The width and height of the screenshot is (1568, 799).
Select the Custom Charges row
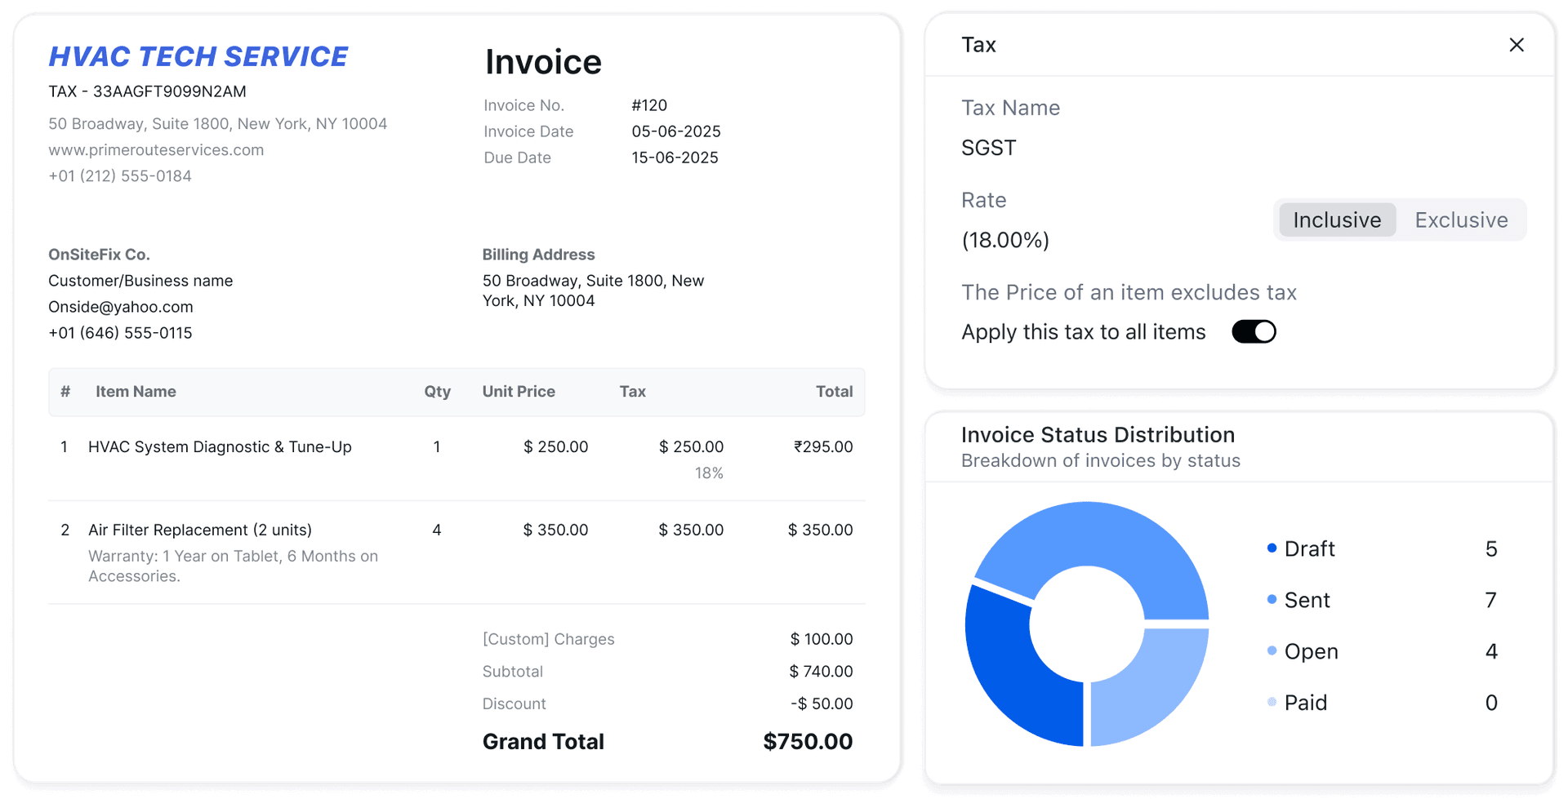click(549, 639)
